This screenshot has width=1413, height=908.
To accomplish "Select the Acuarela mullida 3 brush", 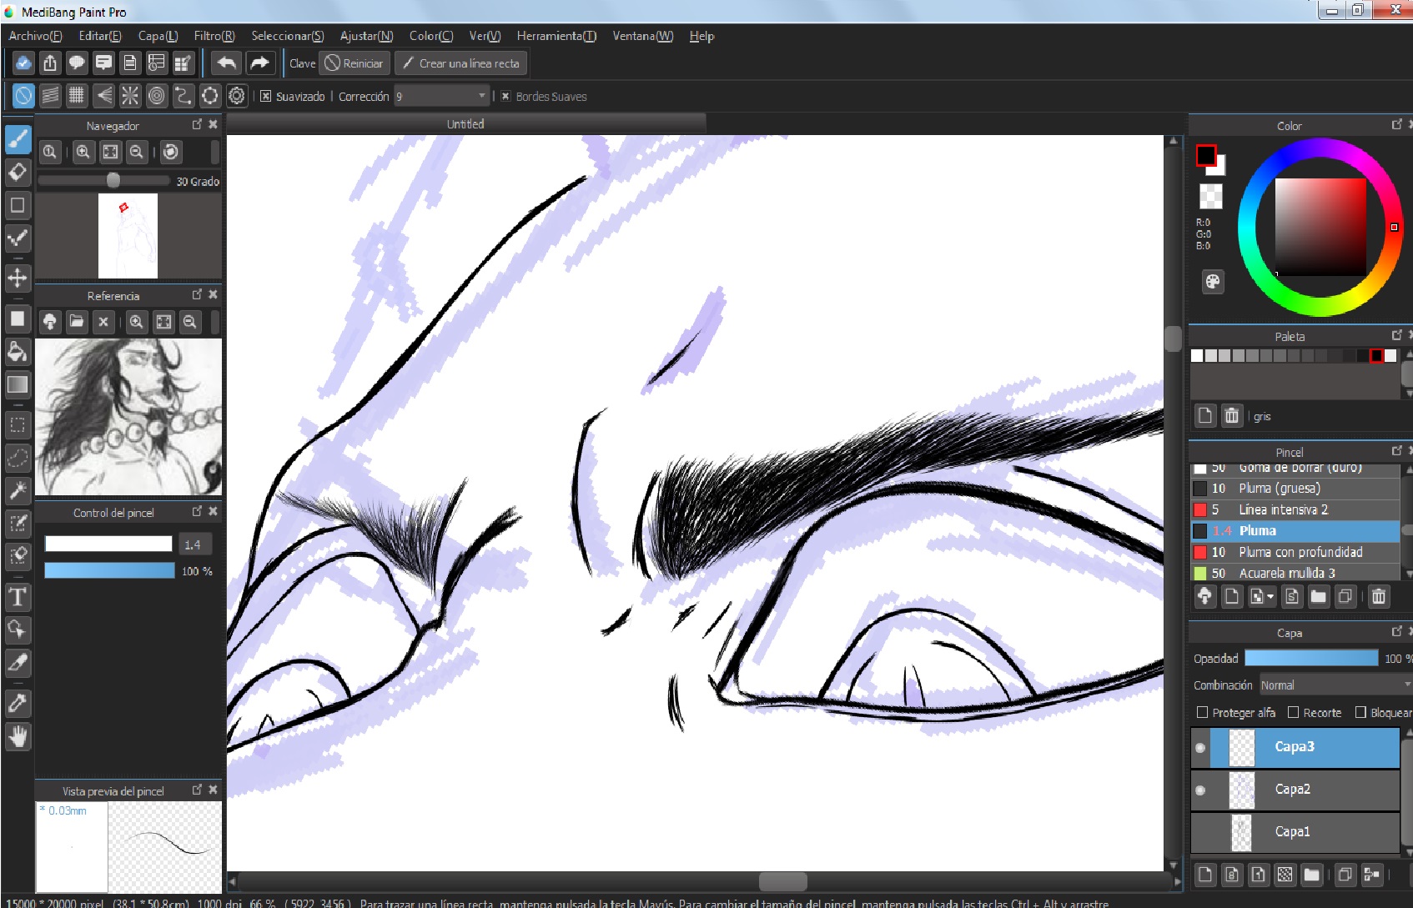I will click(x=1295, y=573).
